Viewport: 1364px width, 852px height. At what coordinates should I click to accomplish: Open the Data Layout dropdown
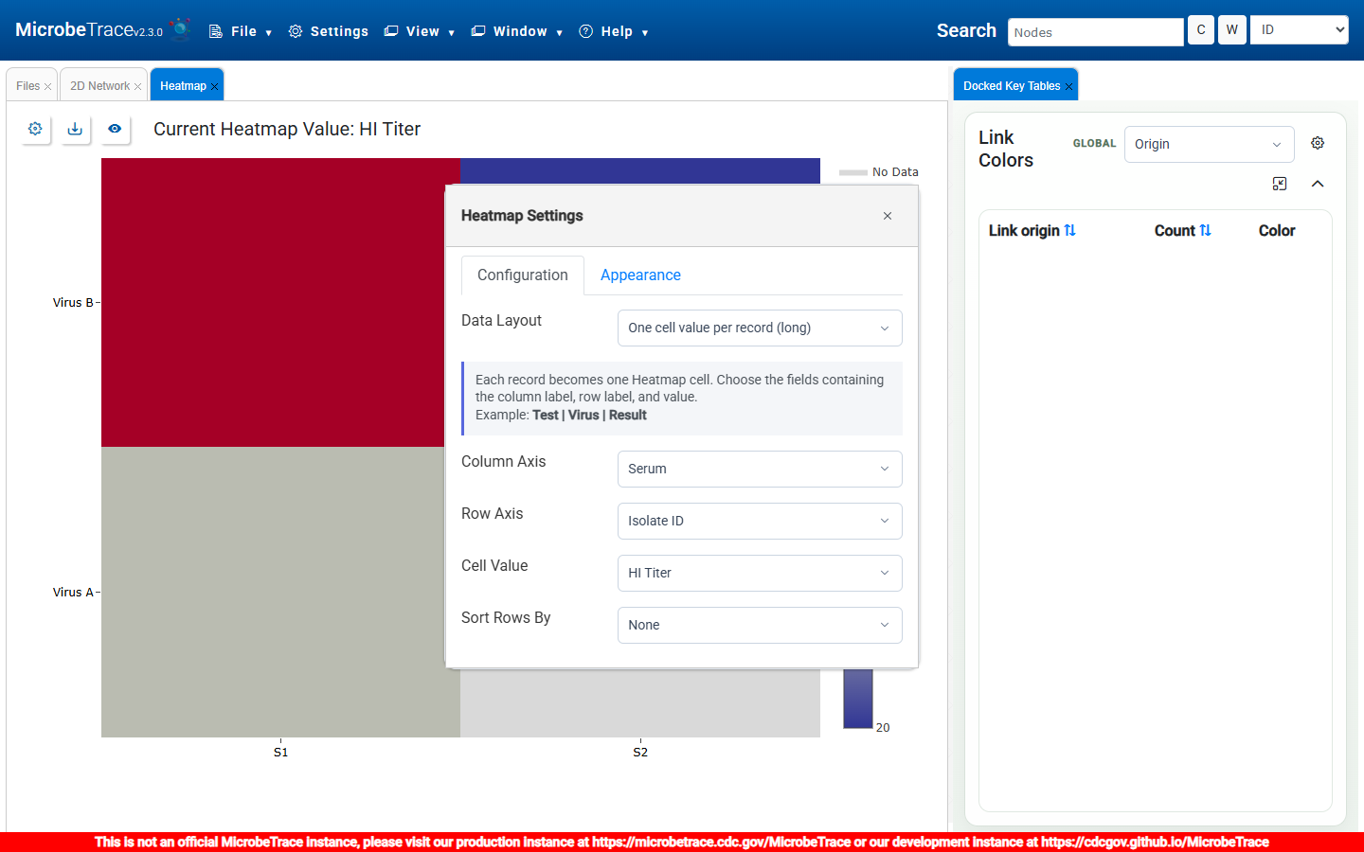(x=760, y=328)
